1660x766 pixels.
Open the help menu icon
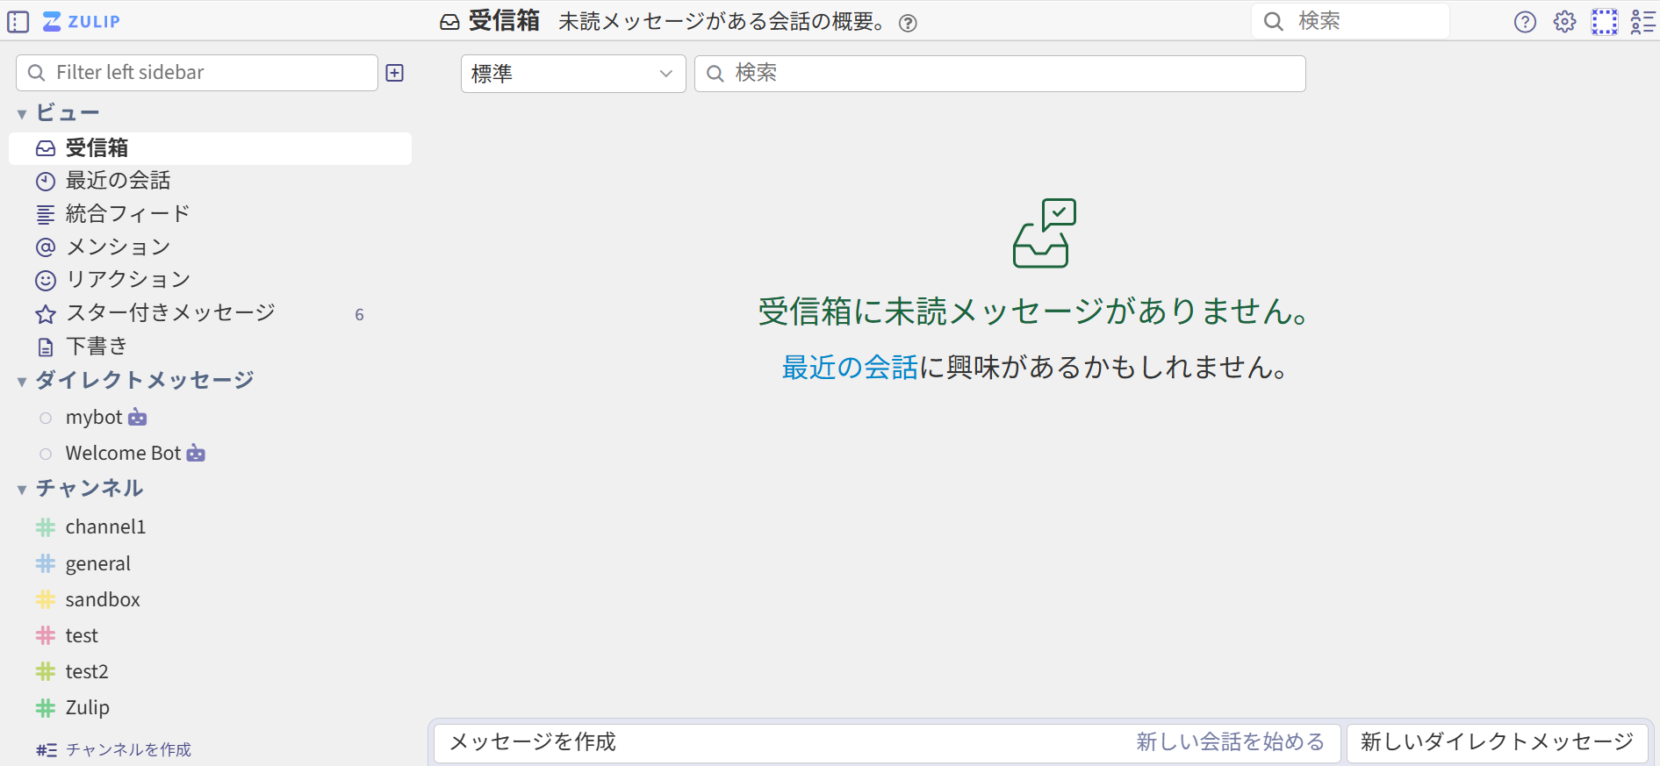1526,22
